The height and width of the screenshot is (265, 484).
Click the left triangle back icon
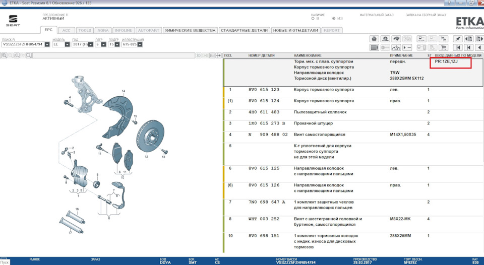(479, 47)
